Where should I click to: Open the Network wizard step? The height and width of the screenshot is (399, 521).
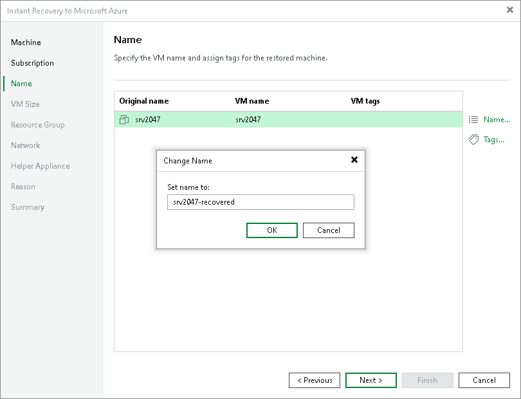click(25, 145)
